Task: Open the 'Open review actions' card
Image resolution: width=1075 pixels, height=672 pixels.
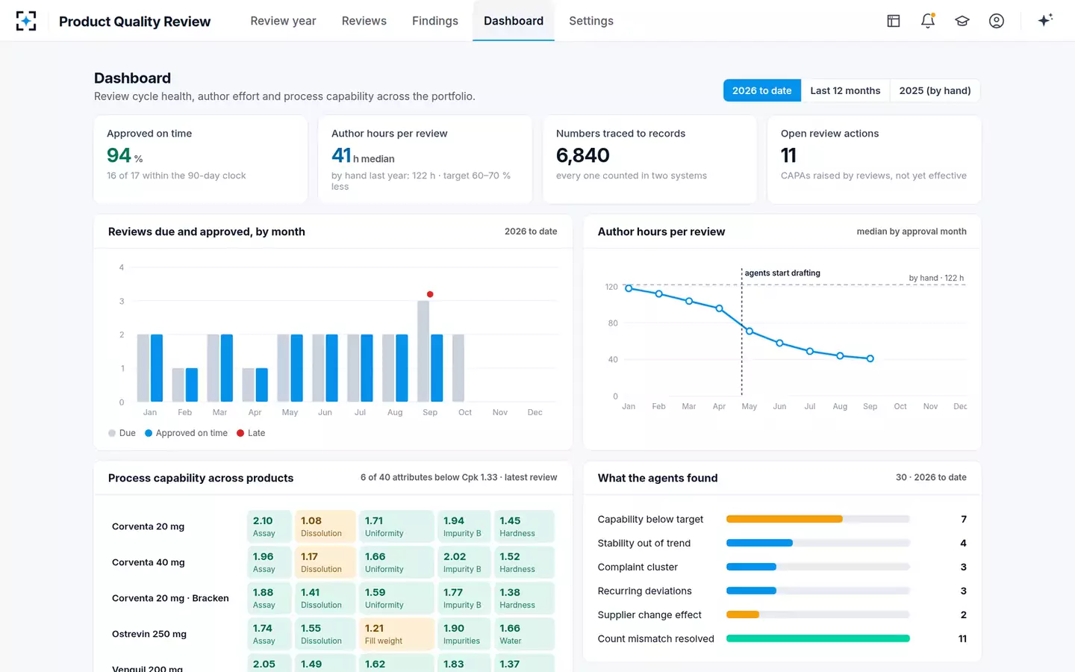Action: click(x=874, y=159)
